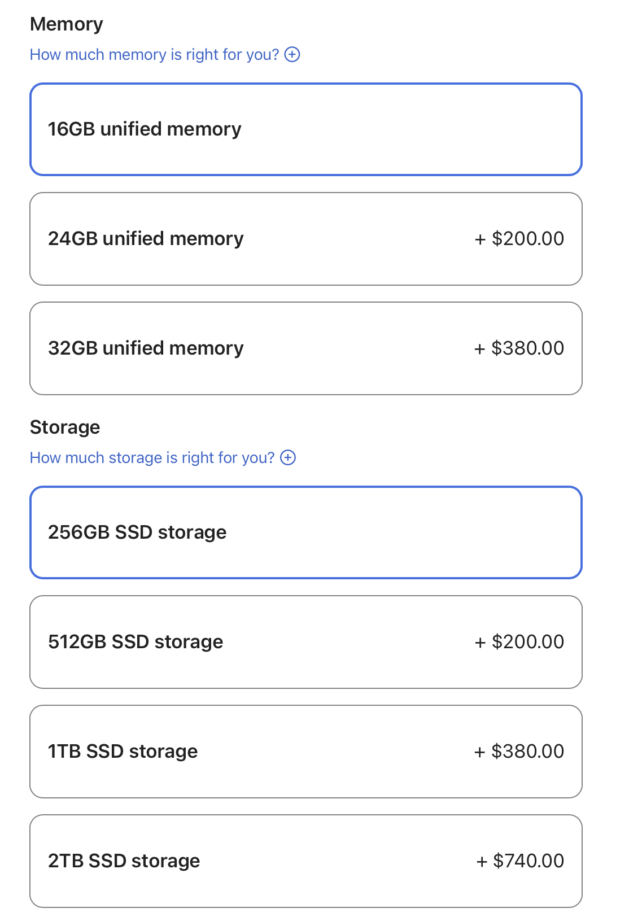Click the '16GB unified memory' label text
629x917 pixels.
[145, 129]
